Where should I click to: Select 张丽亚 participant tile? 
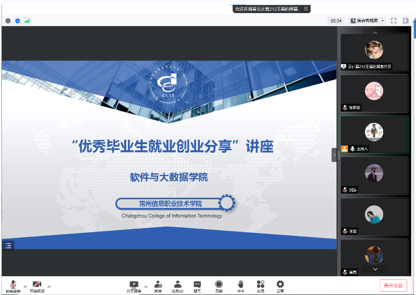click(x=374, y=93)
